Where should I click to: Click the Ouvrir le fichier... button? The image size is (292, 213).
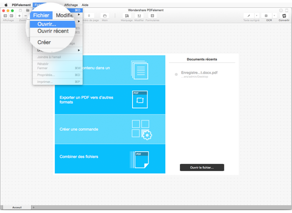tap(202, 168)
